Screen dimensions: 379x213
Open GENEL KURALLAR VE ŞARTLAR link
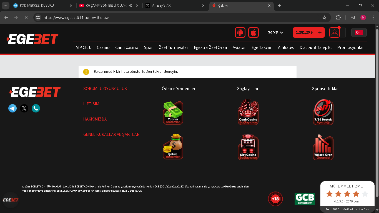pyautogui.click(x=111, y=134)
